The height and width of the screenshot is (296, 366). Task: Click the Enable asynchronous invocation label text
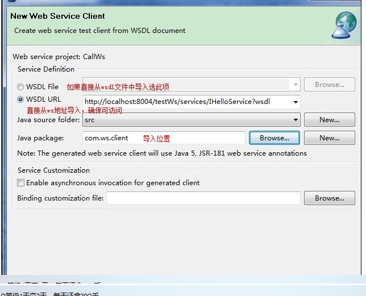113,183
